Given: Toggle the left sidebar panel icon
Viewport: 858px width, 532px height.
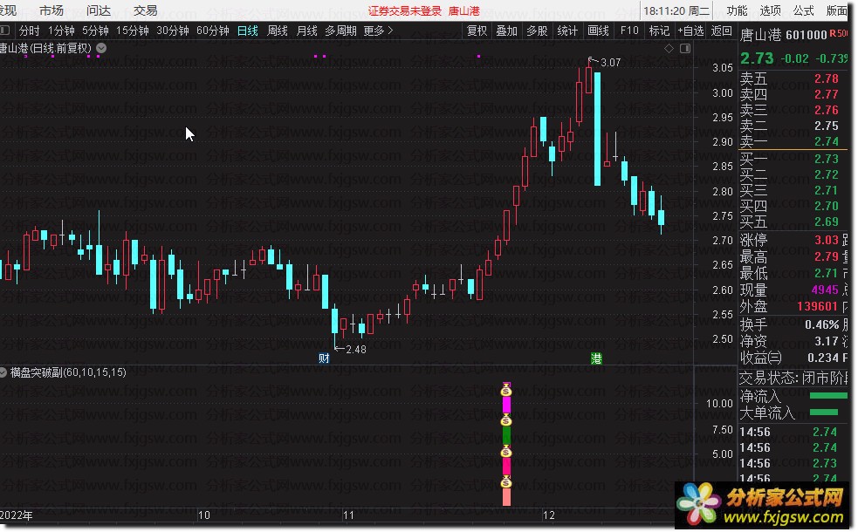Looking at the screenshot, I should [5, 31].
